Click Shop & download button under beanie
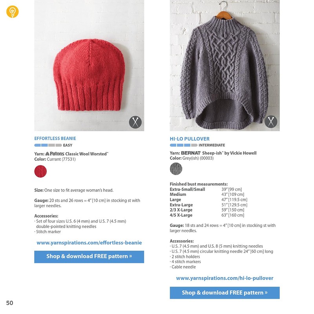The image size is (314, 314). coord(89,257)
